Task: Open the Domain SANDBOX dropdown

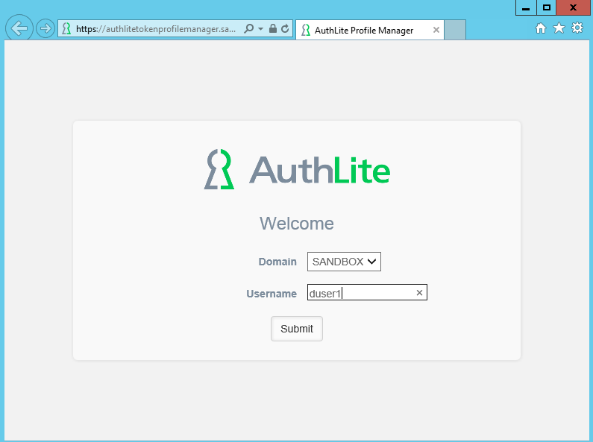Action: 344,262
